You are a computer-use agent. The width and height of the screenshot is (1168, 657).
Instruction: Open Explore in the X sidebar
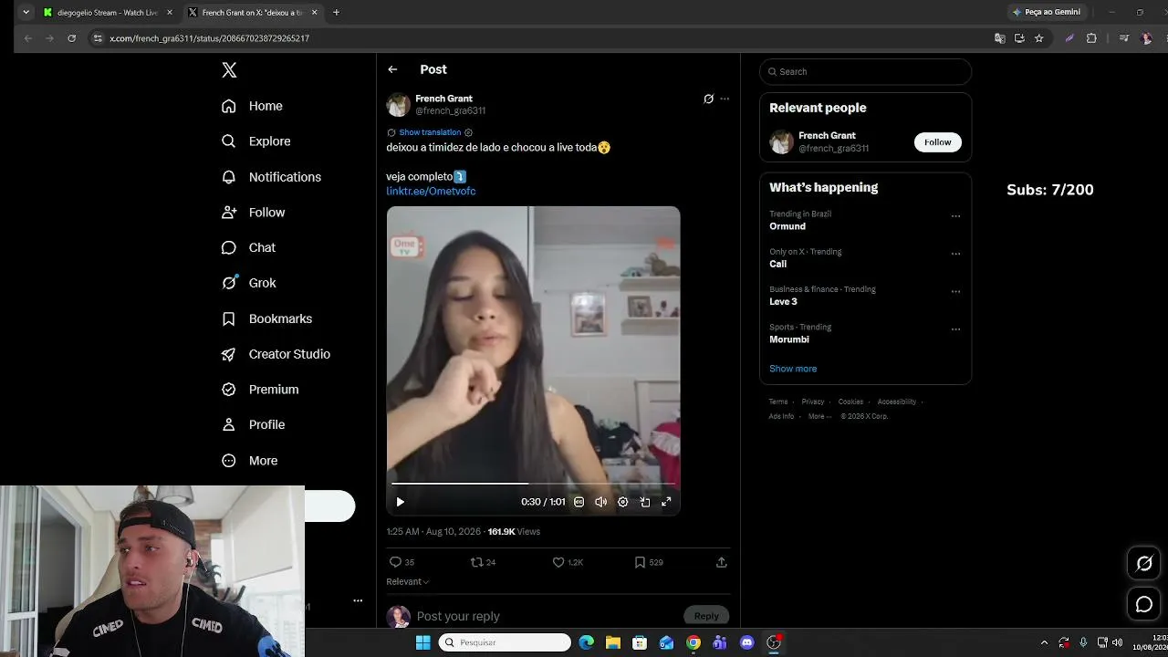click(255, 141)
